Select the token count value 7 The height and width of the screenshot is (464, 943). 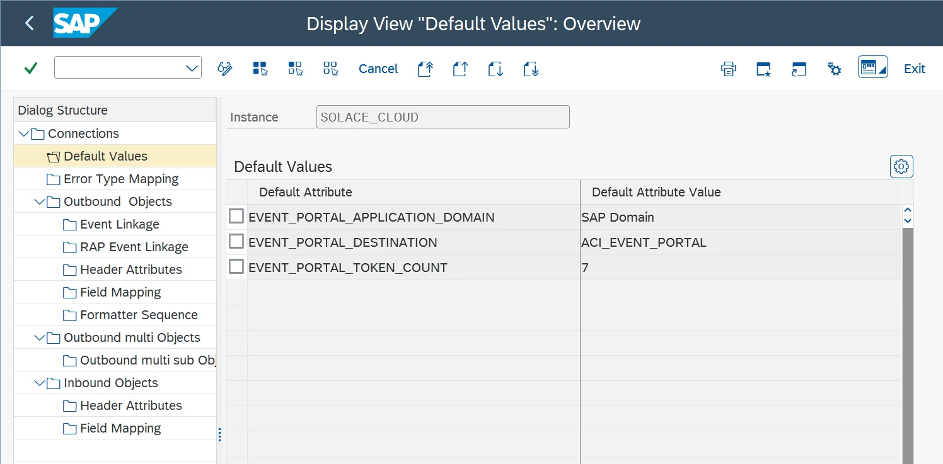(x=741, y=268)
